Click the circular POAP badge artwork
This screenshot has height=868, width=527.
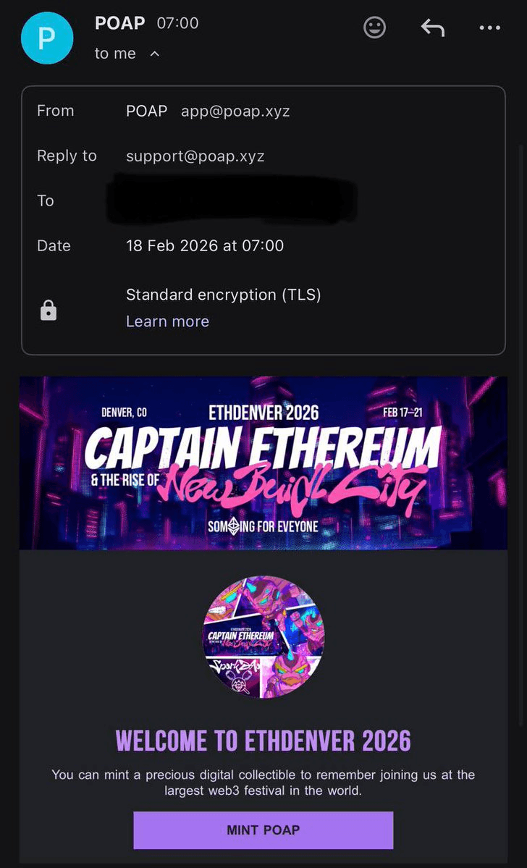pos(263,637)
